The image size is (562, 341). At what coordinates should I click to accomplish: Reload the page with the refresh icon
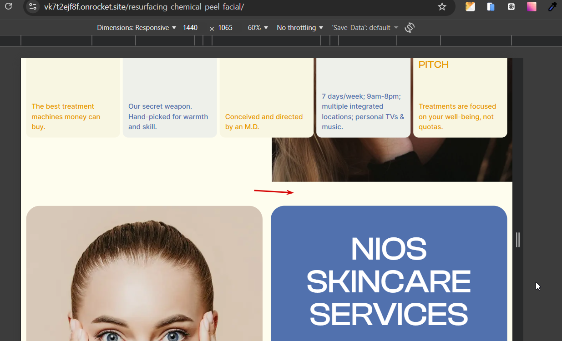pos(8,6)
